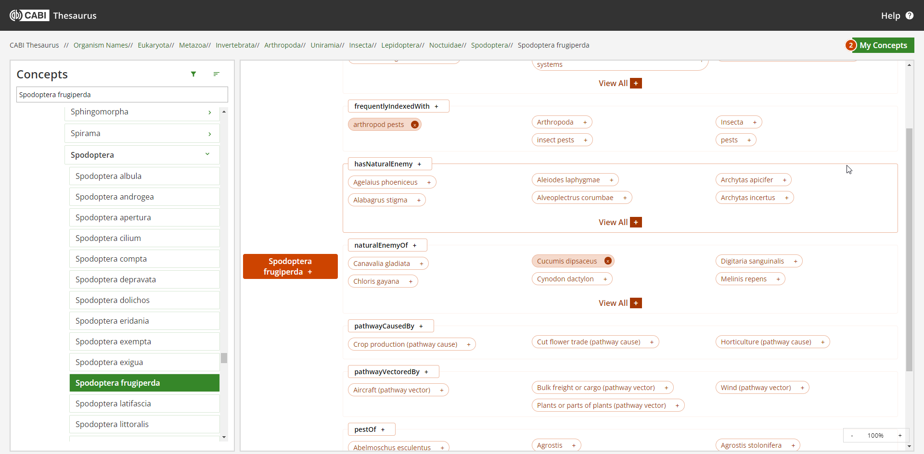Click the main content vertical scrollbar
The width and height of the screenshot is (924, 454).
(909, 250)
